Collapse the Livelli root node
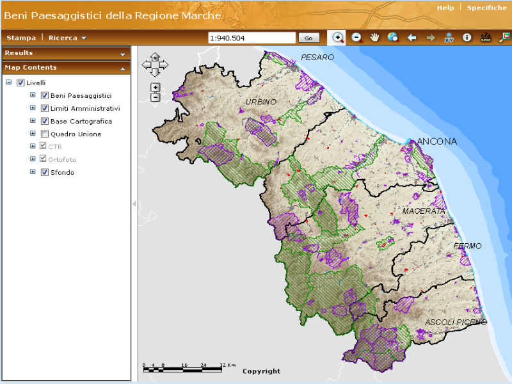Screen dimensions: 512x384 click(8, 83)
